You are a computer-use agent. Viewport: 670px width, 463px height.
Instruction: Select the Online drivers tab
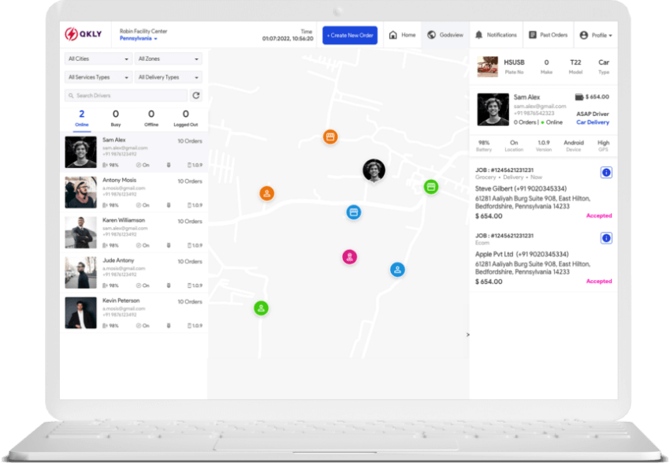point(82,118)
